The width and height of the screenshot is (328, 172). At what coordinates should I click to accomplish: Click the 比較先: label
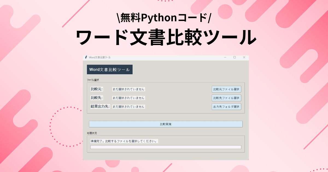(96, 98)
